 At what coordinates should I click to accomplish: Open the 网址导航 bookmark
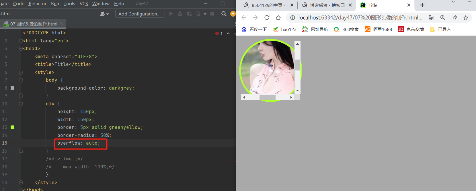click(315, 29)
